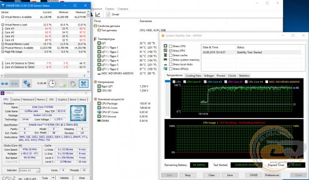
Task: Open the Caches tab in CPU-Z
Action: coord(16,100)
